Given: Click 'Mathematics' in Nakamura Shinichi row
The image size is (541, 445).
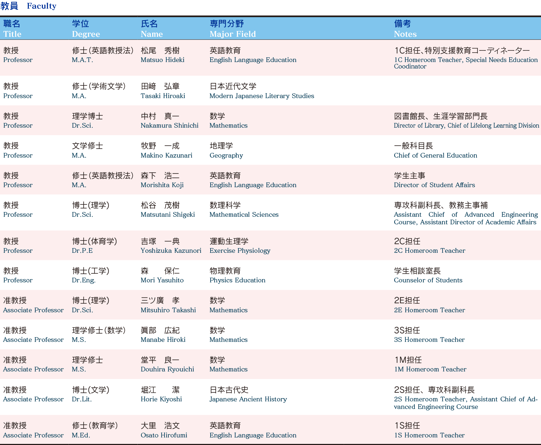Looking at the screenshot, I should coord(228,125).
